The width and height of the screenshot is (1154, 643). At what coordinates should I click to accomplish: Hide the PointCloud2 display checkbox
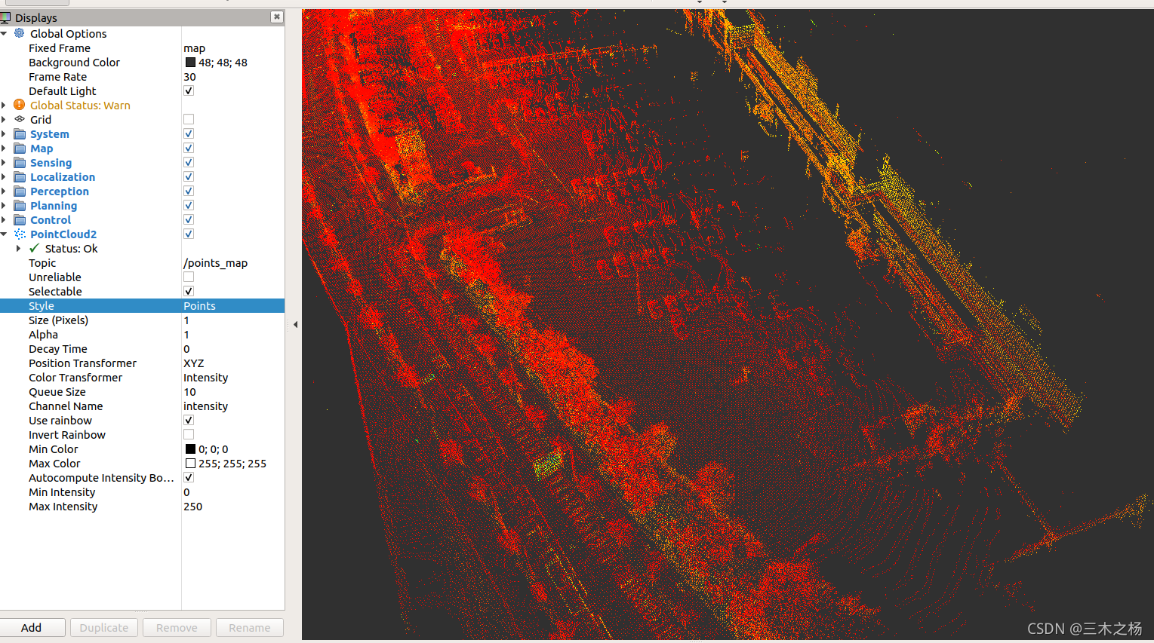(189, 234)
